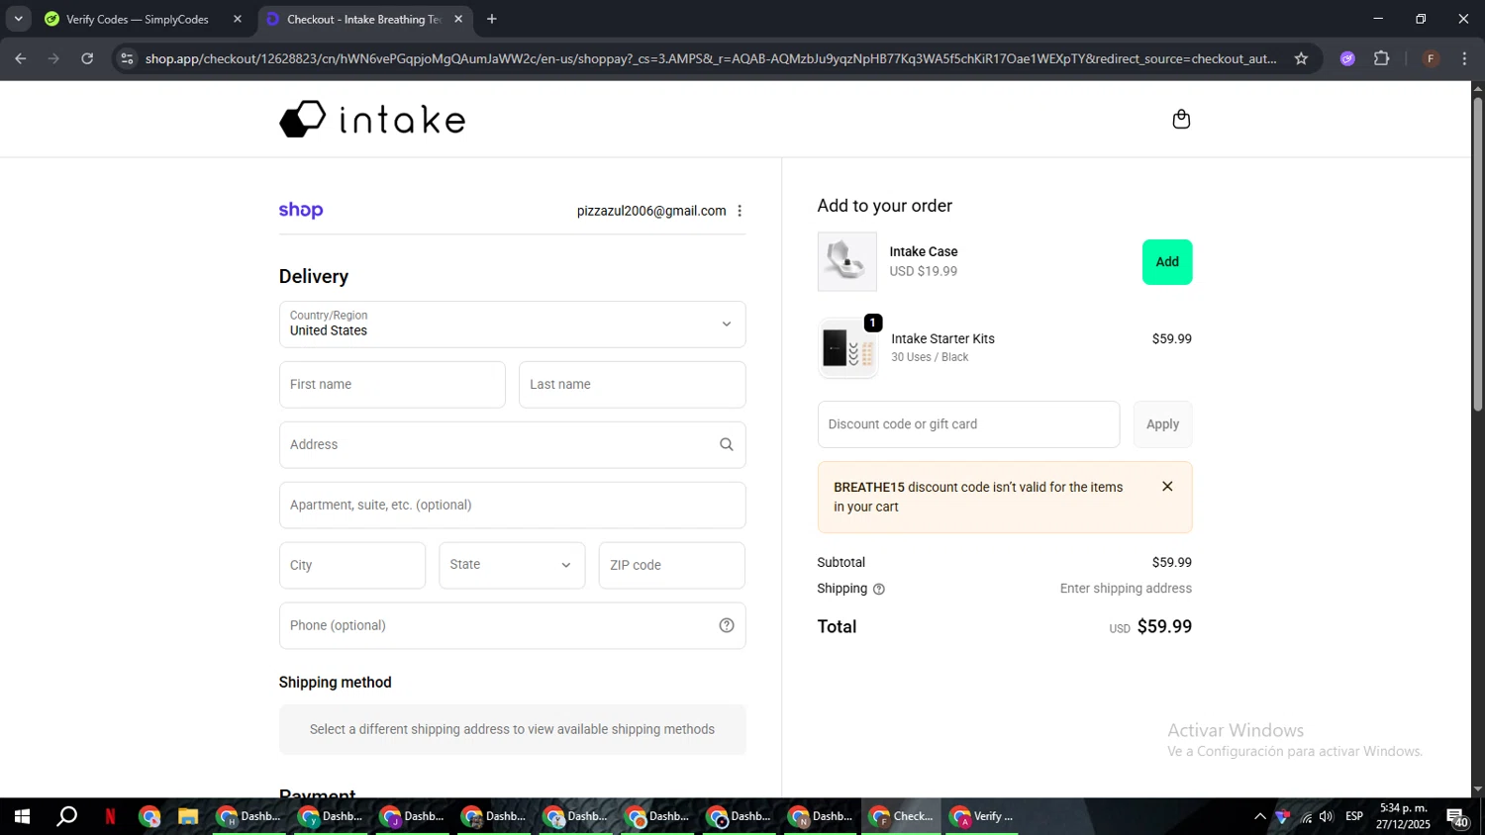Open Chrome three-dot menu
Image resolution: width=1485 pixels, height=835 pixels.
[x=1464, y=58]
